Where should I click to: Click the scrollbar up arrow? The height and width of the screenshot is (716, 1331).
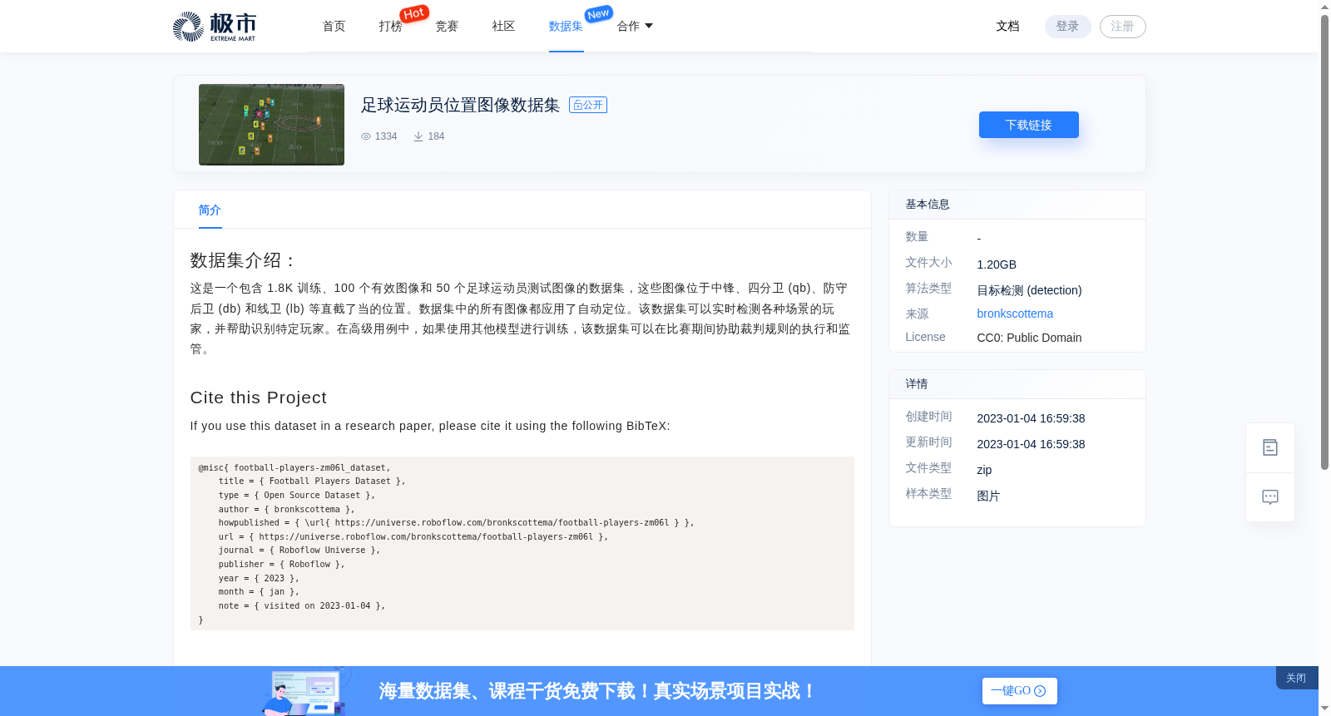1324,7
